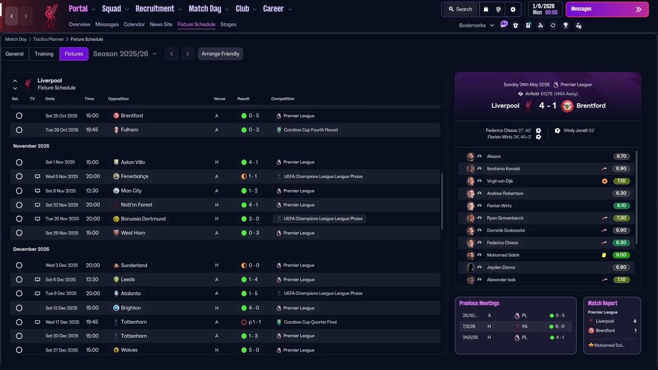Expand the Club menu dropdown
The image size is (658, 370).
pyautogui.click(x=254, y=9)
